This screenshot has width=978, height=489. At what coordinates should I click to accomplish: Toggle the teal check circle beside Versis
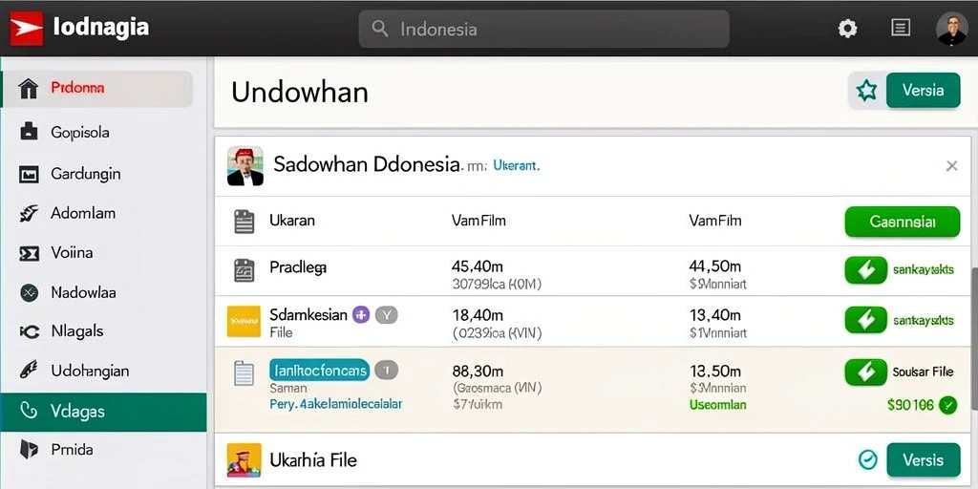point(867,460)
